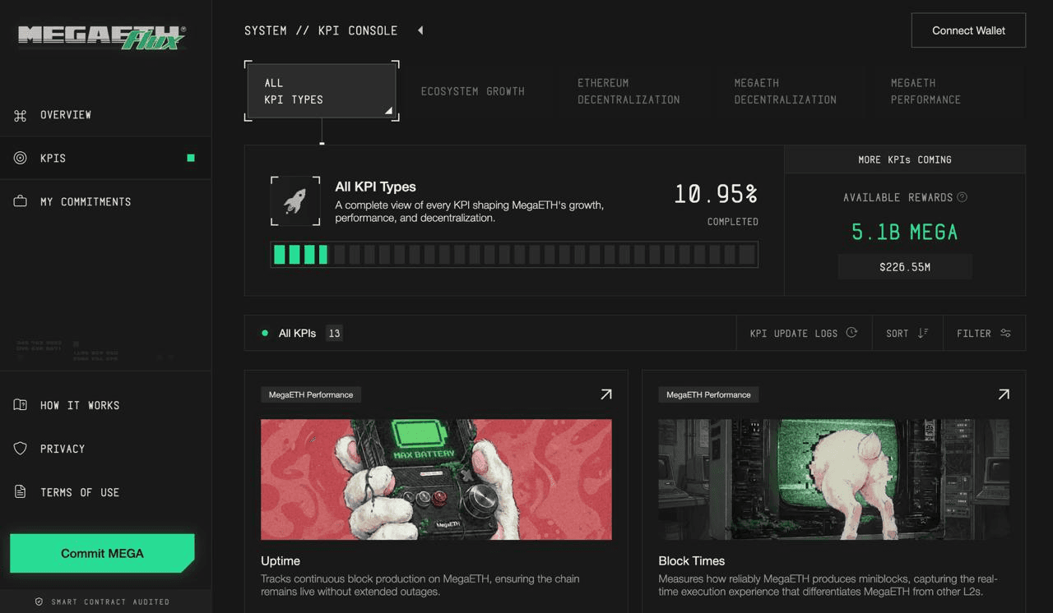The image size is (1053, 613).
Task: Click the rocket icon for All KPI Types
Action: coord(295,200)
